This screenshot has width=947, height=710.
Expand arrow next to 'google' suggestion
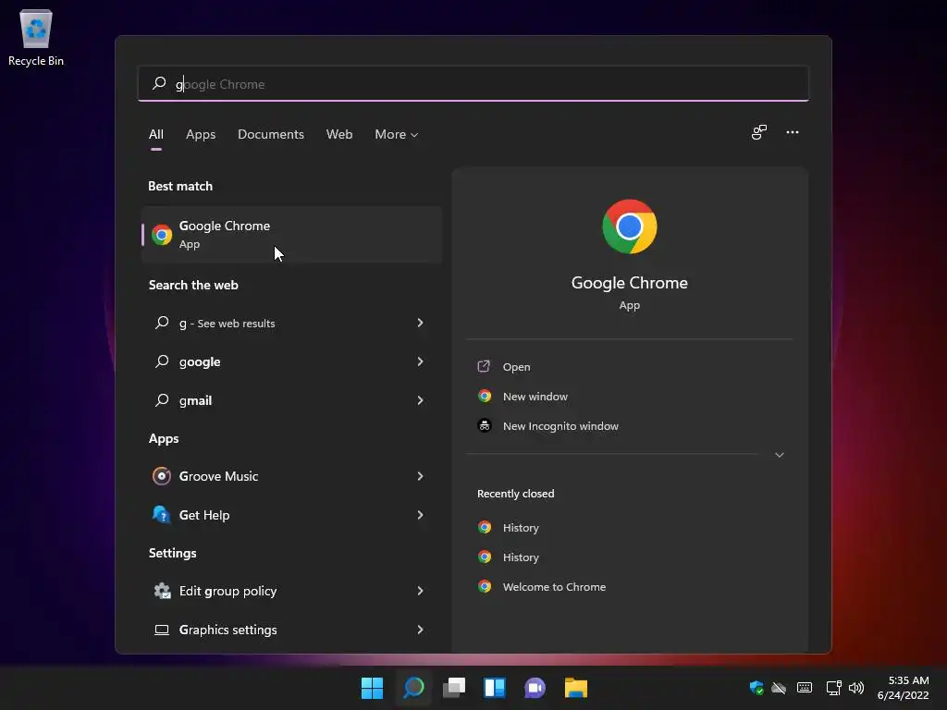click(420, 361)
